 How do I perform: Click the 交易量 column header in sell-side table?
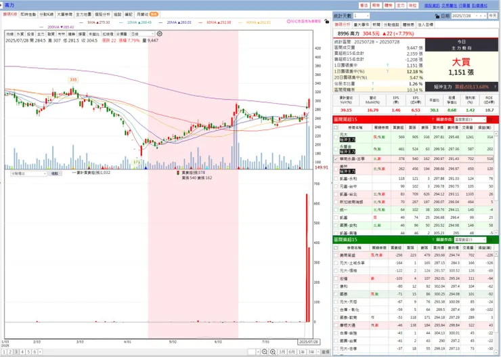(468, 248)
